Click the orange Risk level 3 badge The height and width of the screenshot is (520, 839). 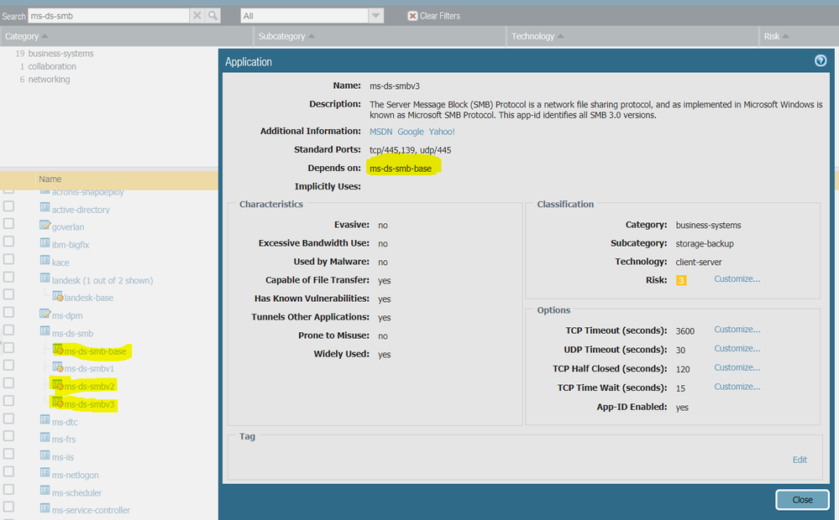(x=681, y=280)
